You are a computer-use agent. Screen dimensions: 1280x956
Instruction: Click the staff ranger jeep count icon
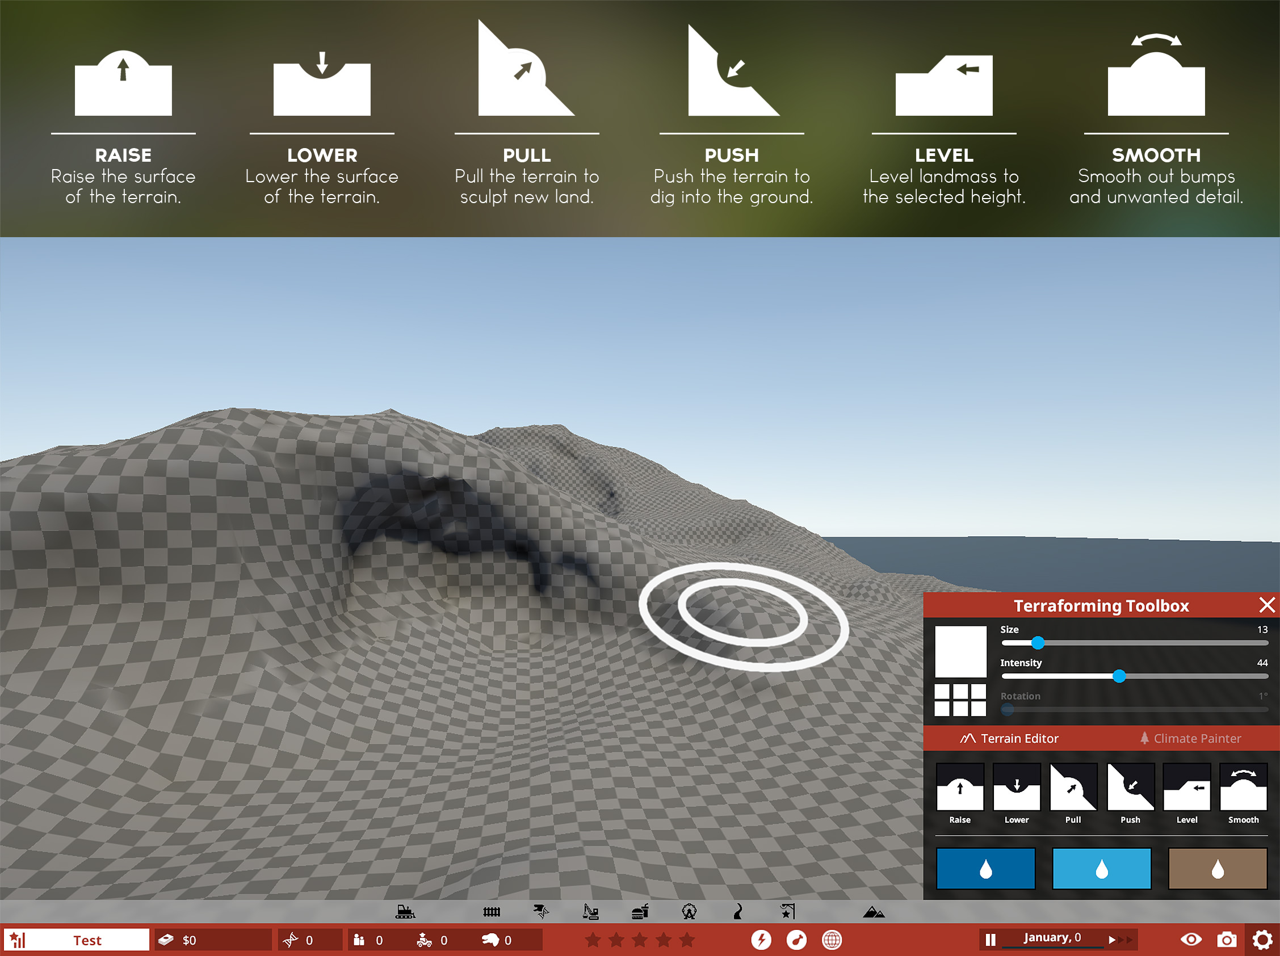tap(424, 940)
